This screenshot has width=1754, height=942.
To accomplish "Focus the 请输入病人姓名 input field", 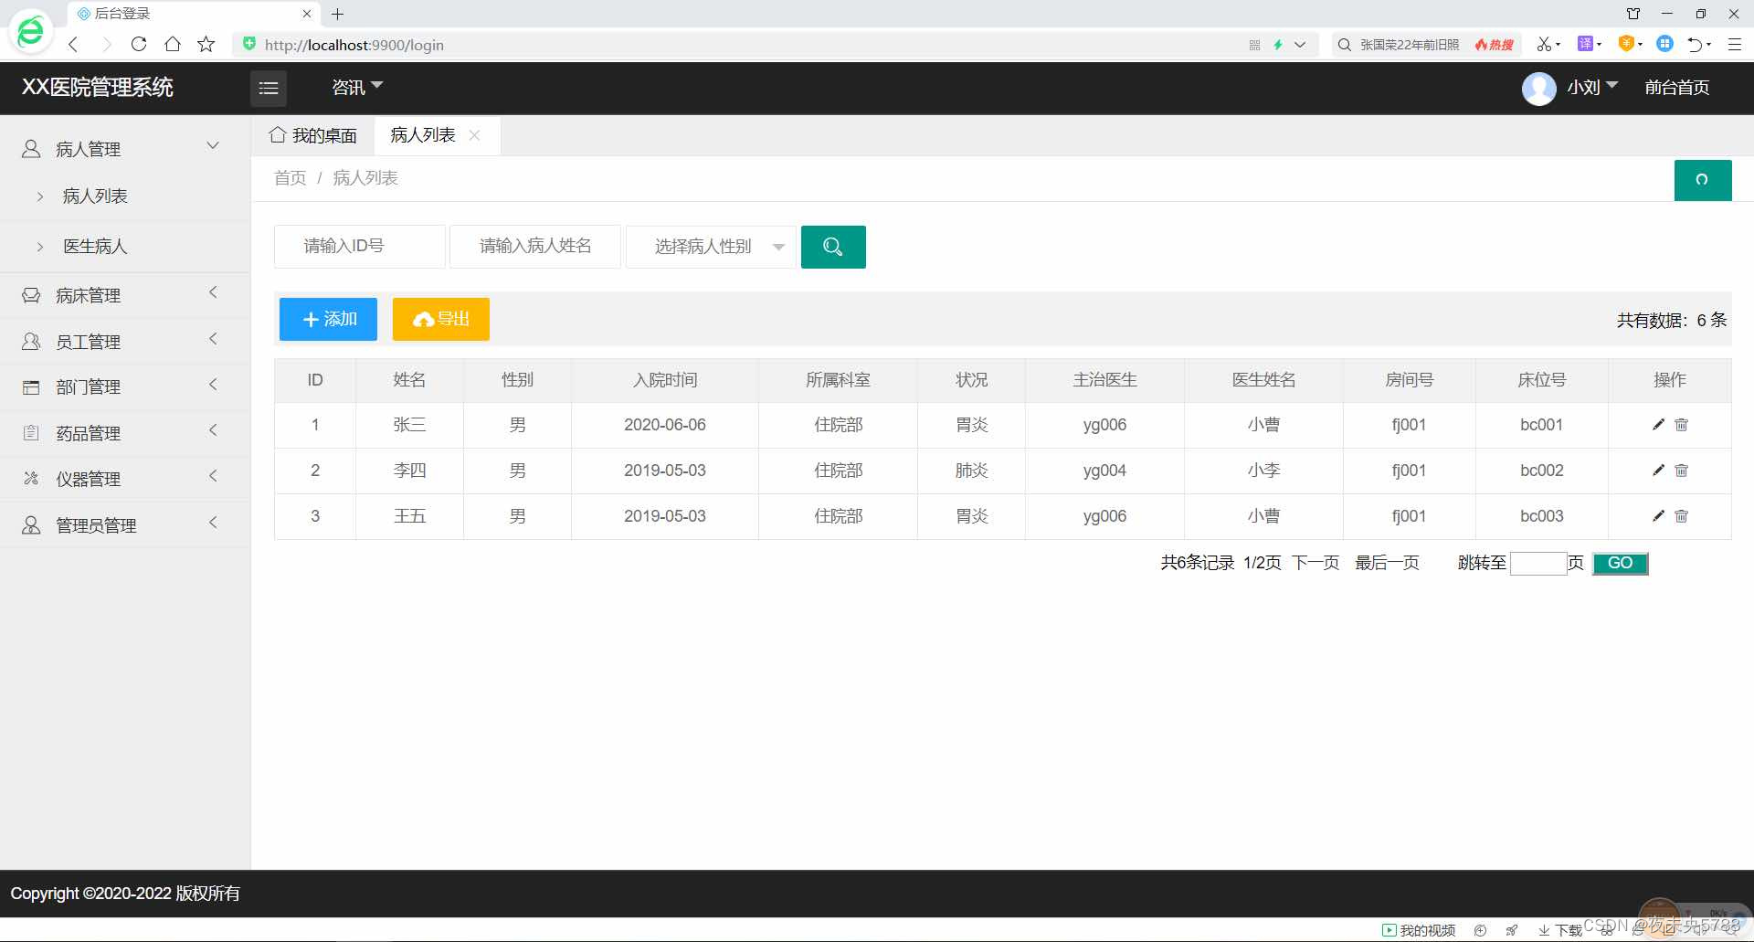I will 535,247.
